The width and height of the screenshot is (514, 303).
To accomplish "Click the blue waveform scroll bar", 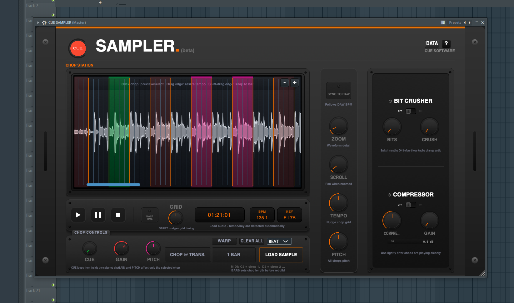I will 113,185.
